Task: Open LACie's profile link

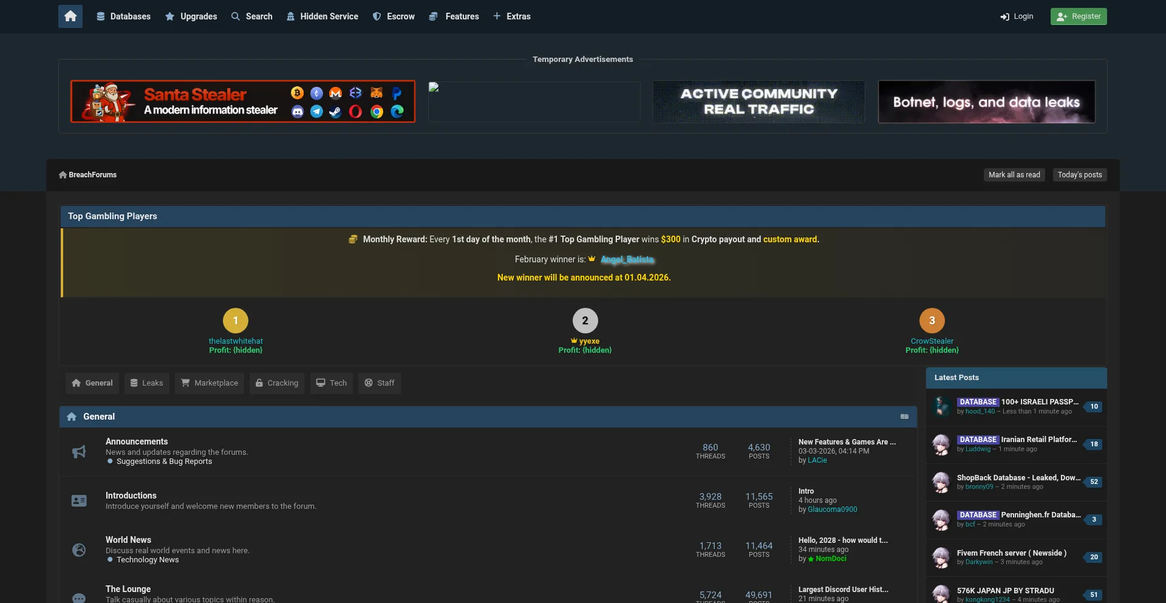Action: [817, 460]
